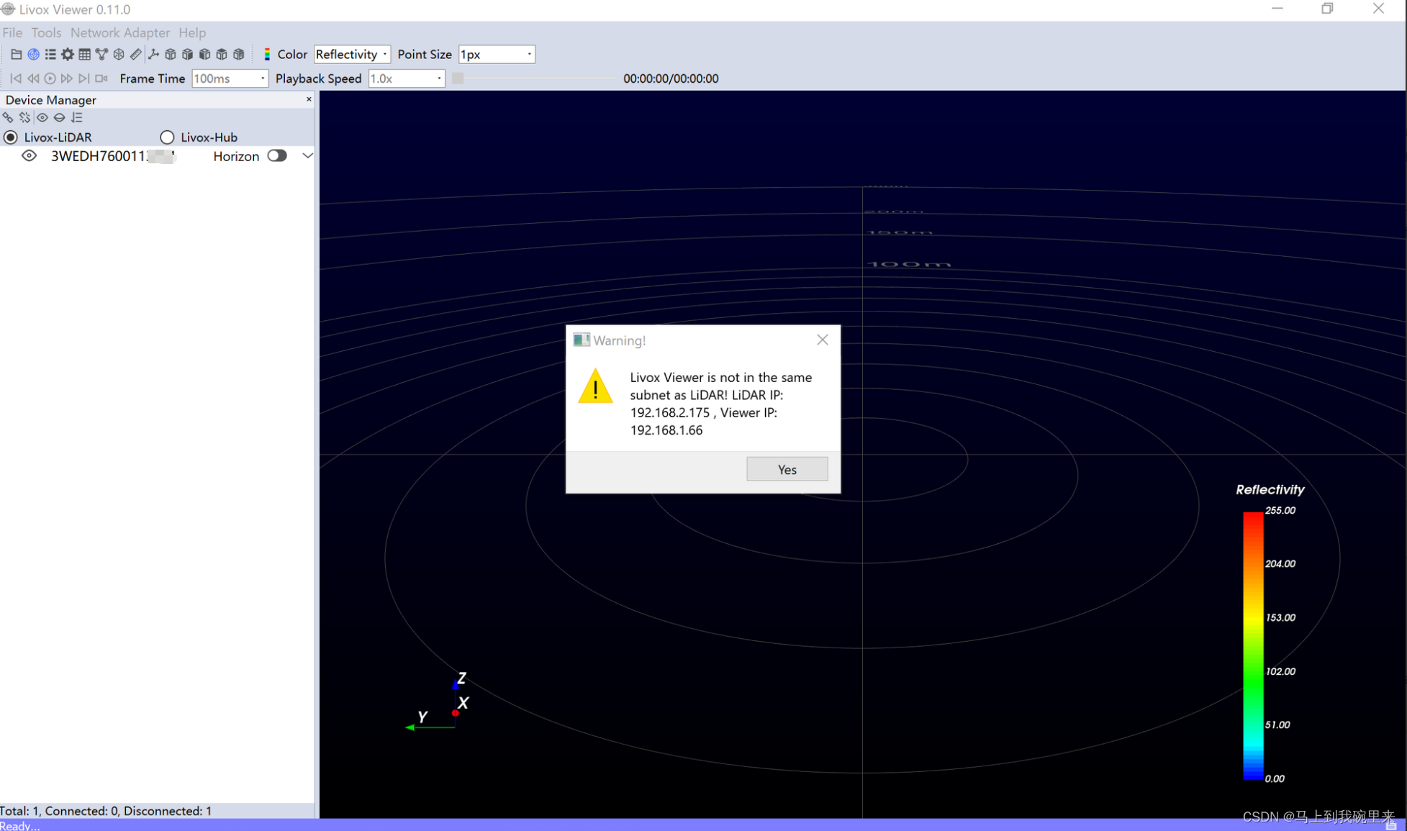Click the rainbow Color icon

tap(267, 54)
